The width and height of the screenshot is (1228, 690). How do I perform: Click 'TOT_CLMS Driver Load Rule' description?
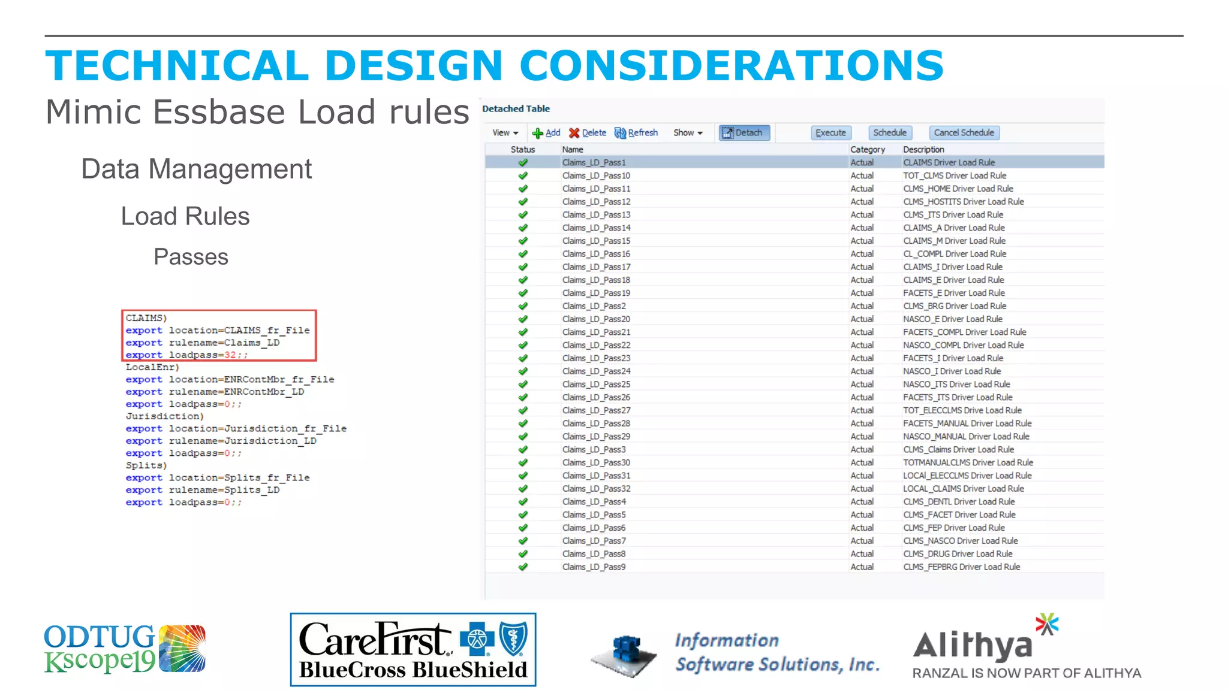click(955, 175)
